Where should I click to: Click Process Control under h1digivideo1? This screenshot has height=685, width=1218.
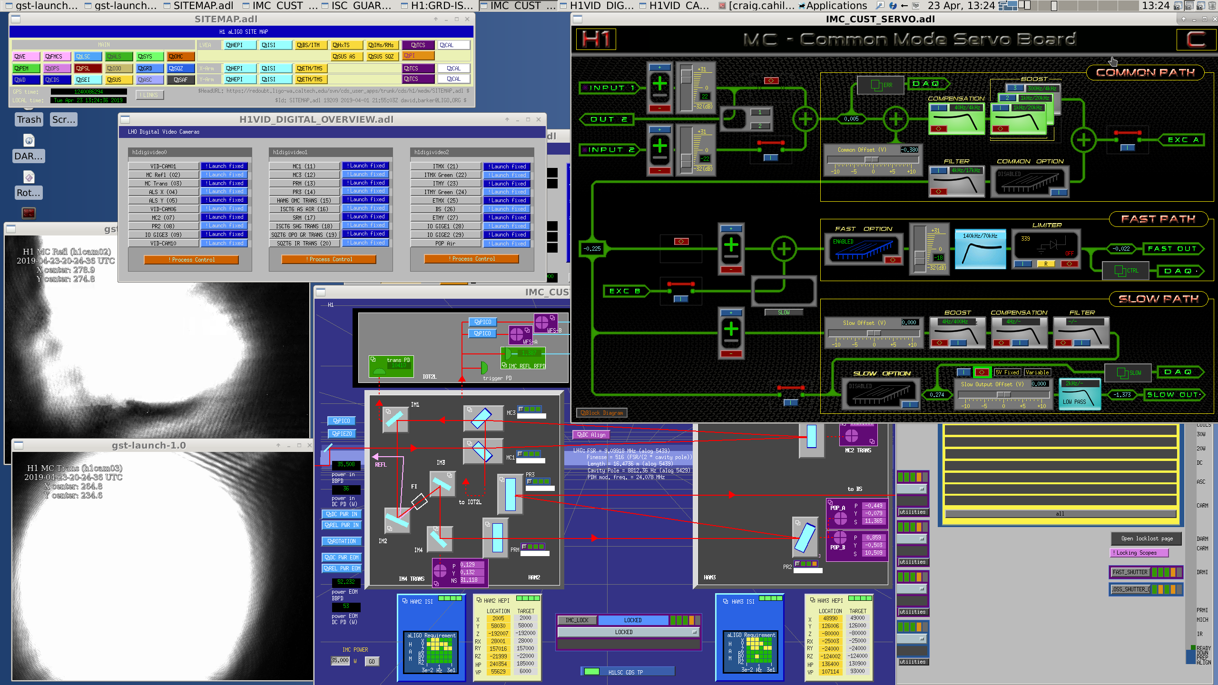[329, 259]
